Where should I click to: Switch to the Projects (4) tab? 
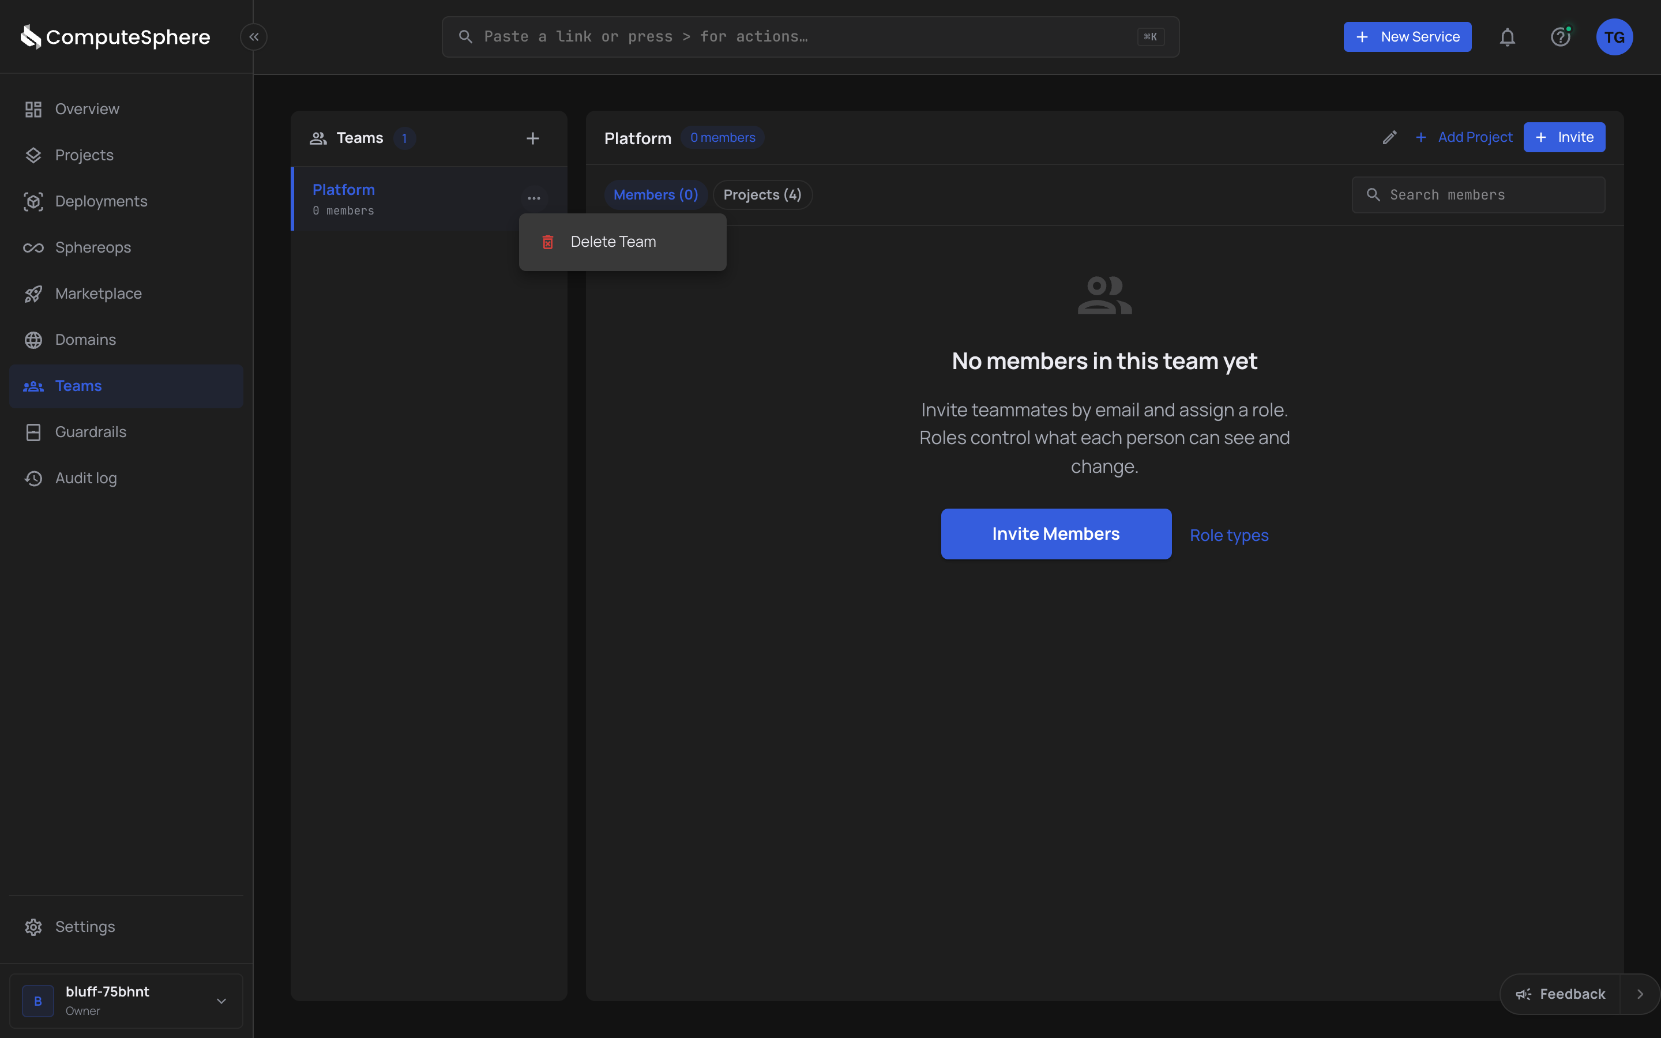(x=762, y=195)
